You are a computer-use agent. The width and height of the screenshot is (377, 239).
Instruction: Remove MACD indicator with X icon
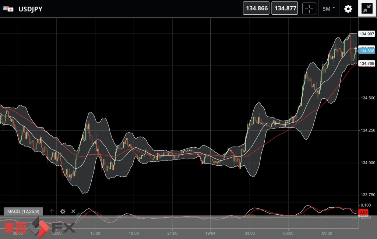click(73, 211)
